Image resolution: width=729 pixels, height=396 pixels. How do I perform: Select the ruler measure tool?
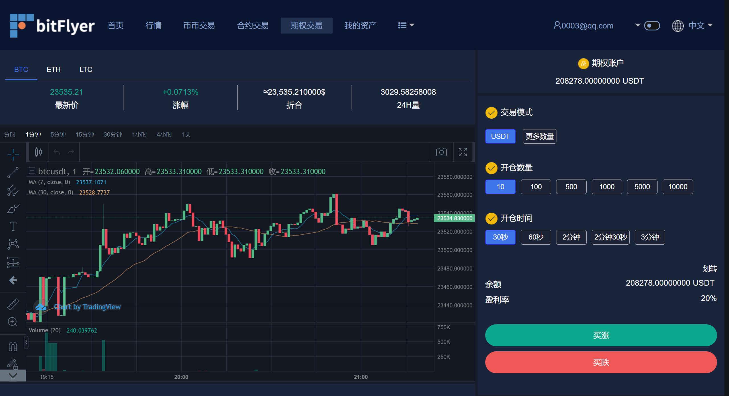[x=13, y=304]
